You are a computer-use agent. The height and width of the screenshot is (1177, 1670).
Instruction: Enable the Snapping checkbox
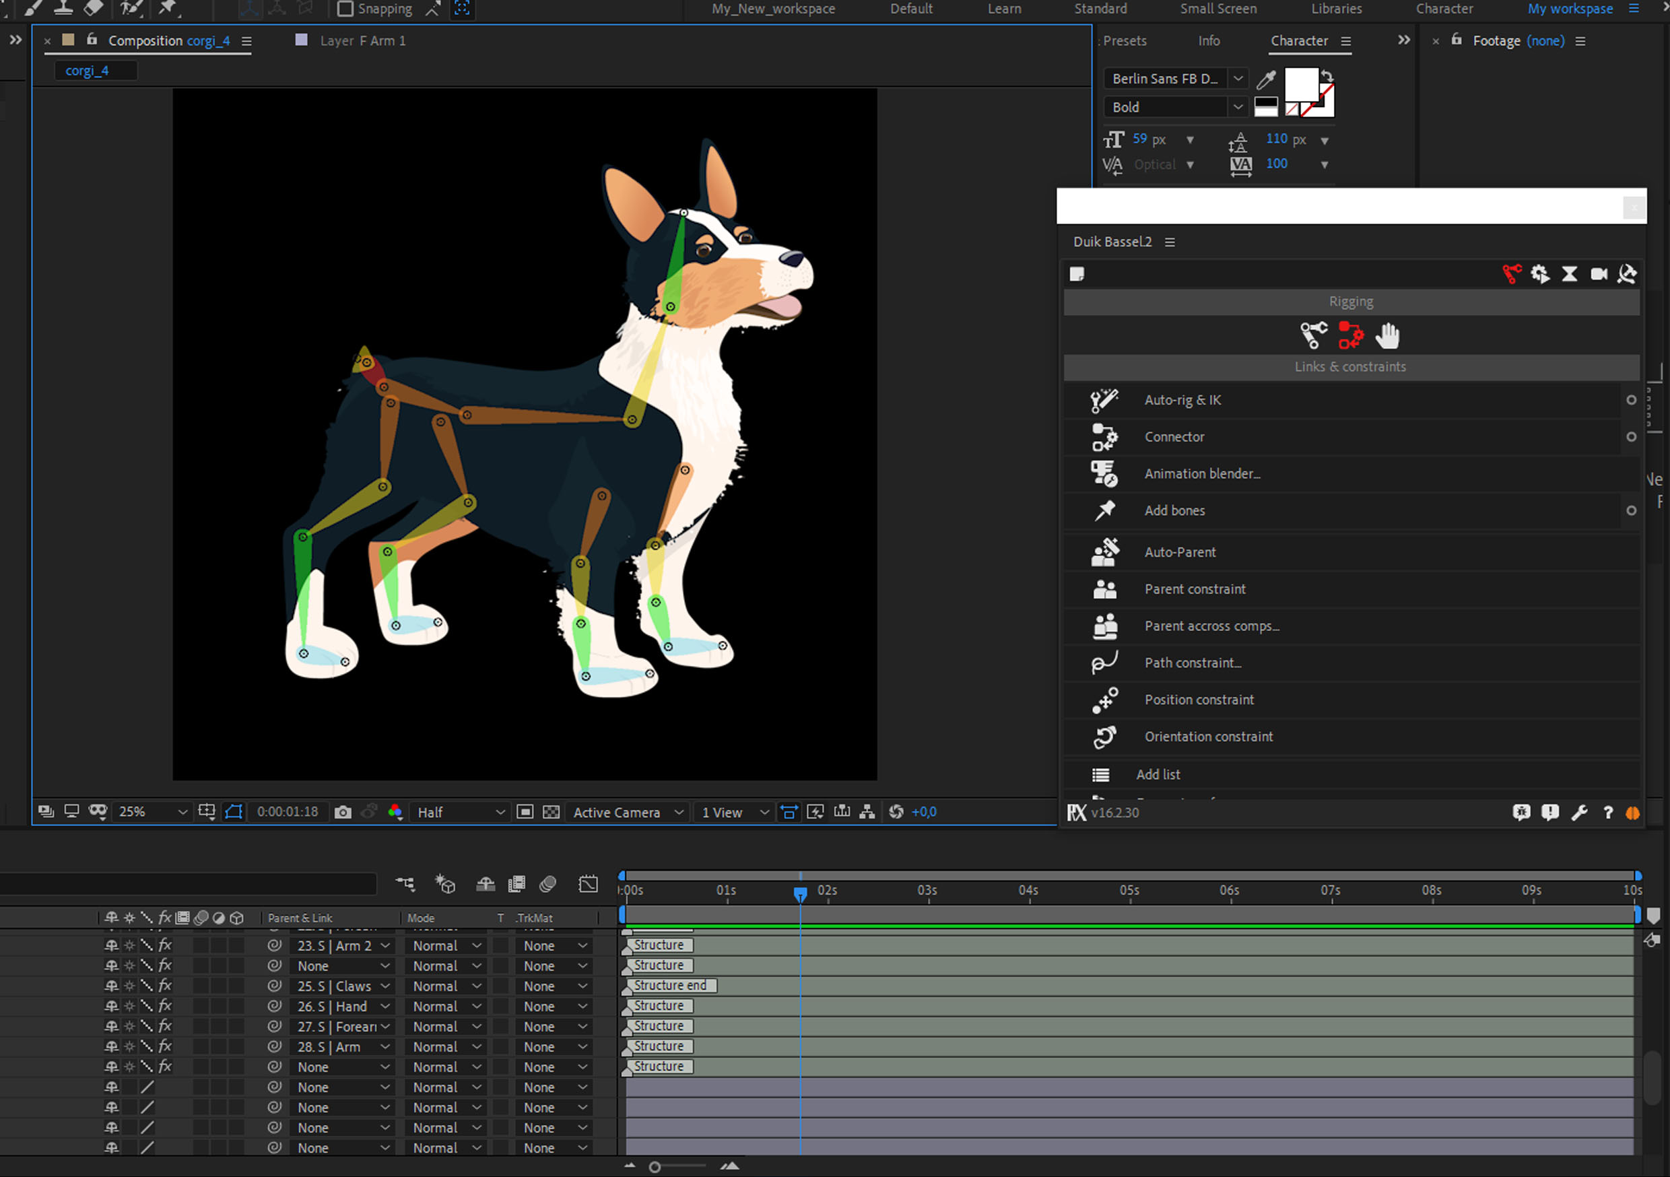(x=345, y=9)
